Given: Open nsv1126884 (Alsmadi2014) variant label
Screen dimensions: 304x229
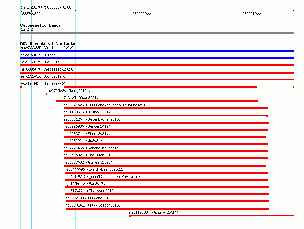Looking at the screenshot, I should [x=154, y=212].
